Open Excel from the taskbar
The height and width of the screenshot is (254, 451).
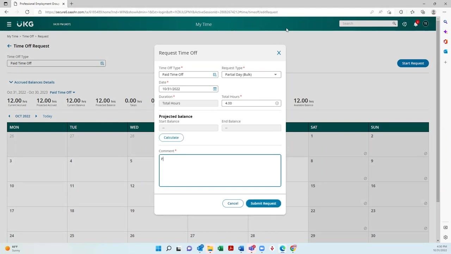point(220,248)
